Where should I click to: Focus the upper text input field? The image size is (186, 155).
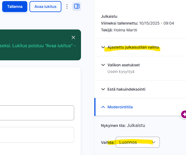pos(37,113)
